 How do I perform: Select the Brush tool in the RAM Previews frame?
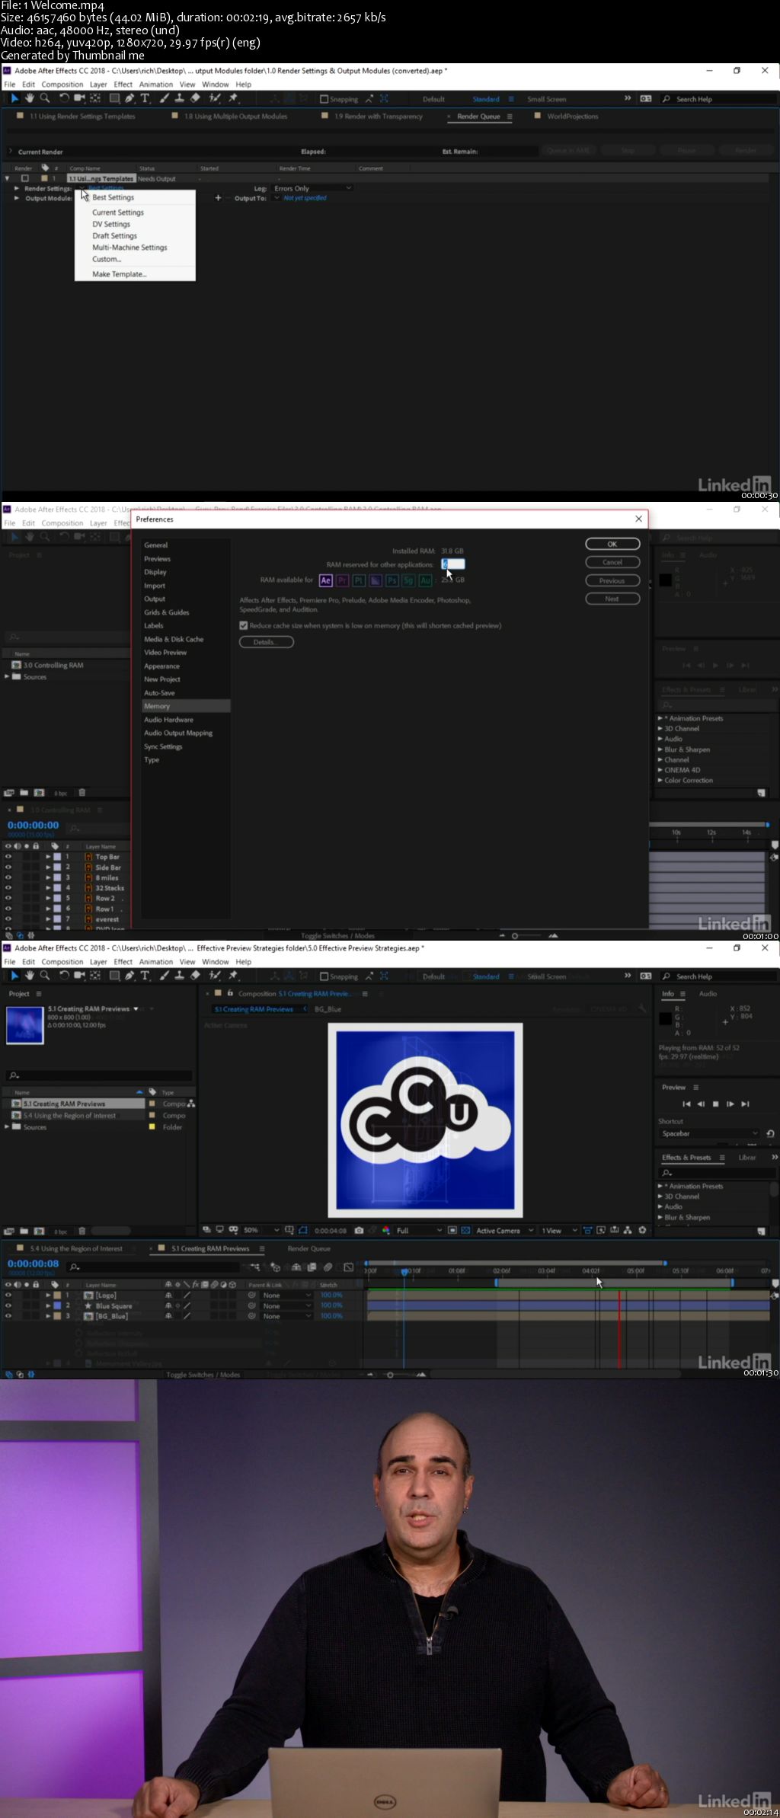(x=165, y=976)
